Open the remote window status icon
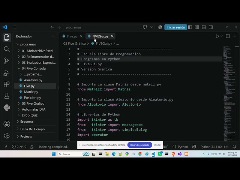The width and height of the screenshot is (240, 180). (6, 147)
